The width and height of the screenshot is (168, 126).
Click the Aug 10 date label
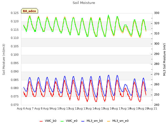coord(56,109)
